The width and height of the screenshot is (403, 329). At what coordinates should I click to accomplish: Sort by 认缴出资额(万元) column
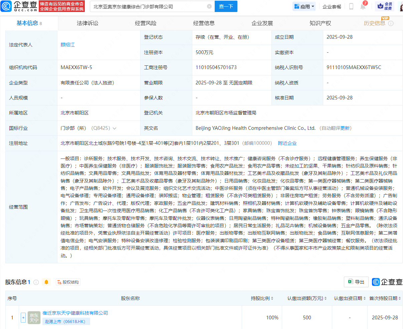pyautogui.click(x=307, y=298)
